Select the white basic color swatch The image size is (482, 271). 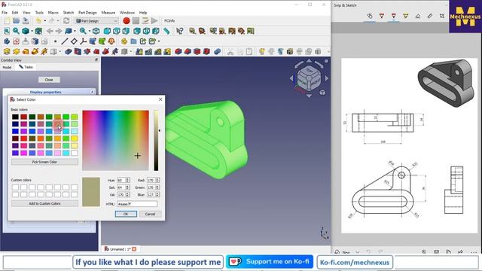[75, 153]
